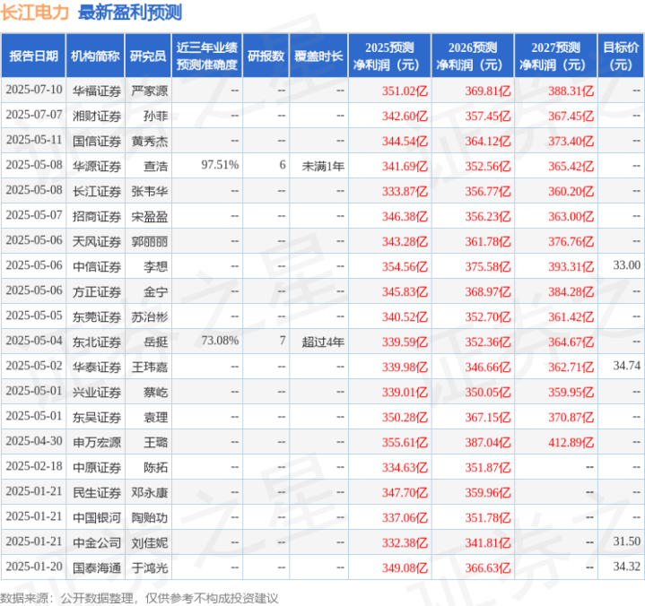Viewport: 645px width, 606px height.
Task: Select the 国信证券 institution cell
Action: (x=97, y=141)
